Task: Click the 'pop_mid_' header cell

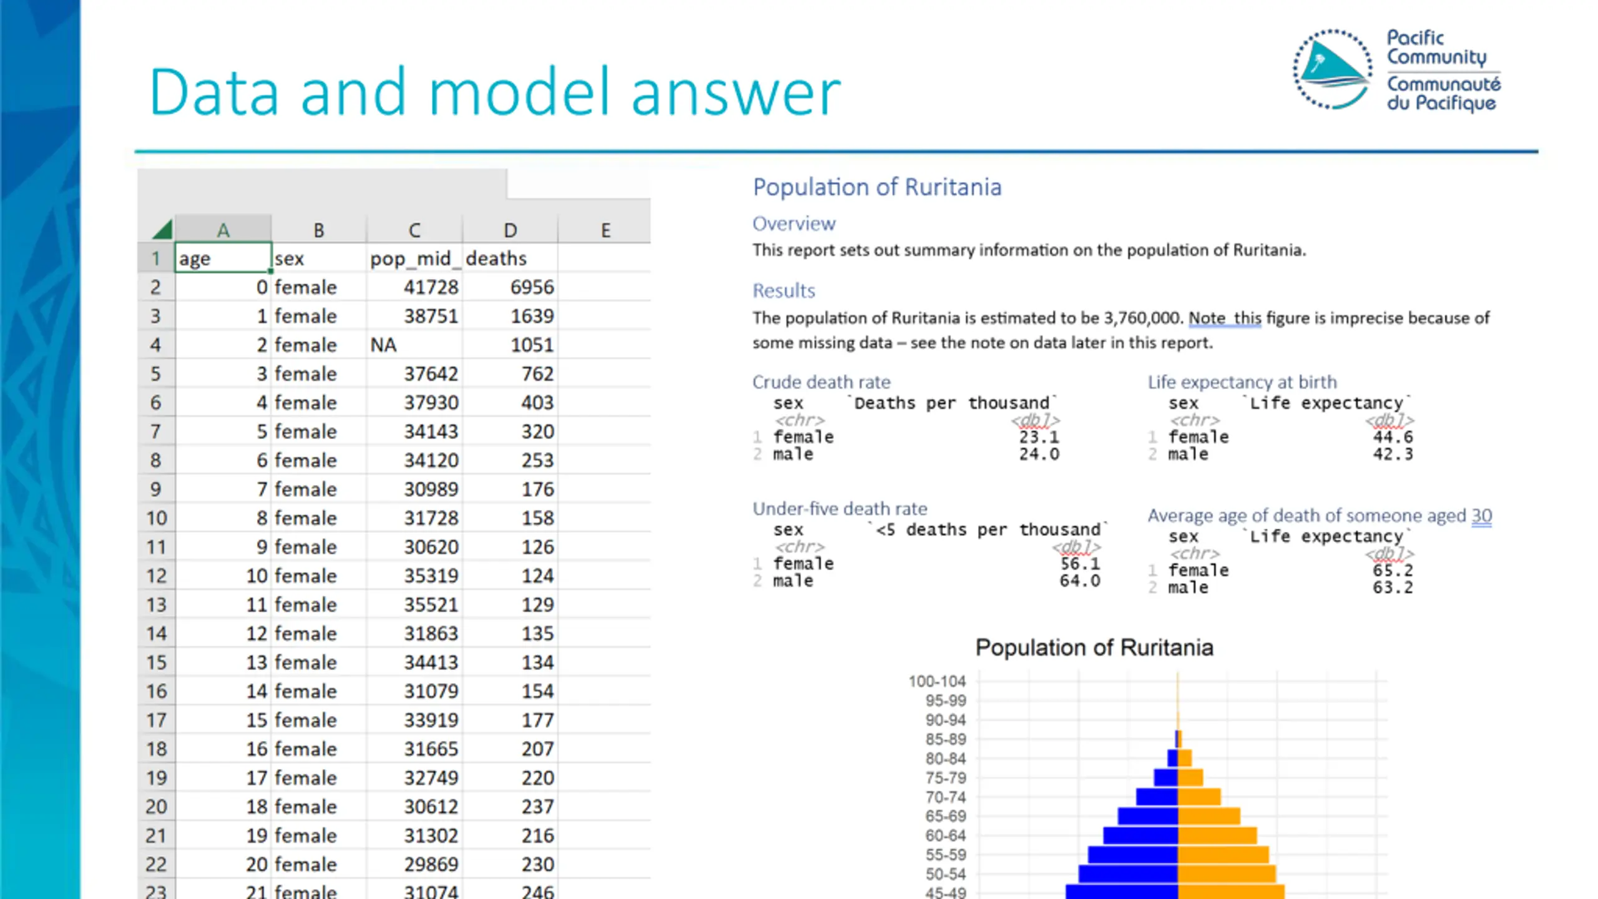Action: 414,258
